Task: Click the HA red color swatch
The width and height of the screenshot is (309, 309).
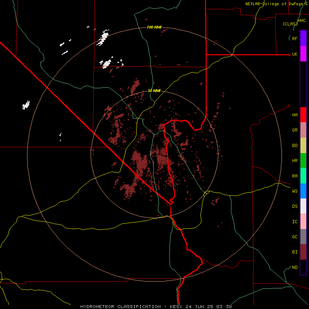Action: point(303,115)
